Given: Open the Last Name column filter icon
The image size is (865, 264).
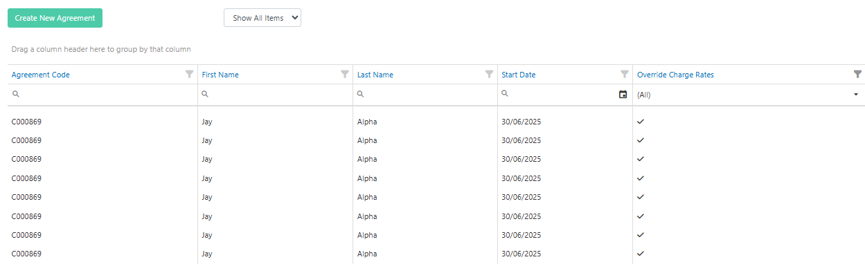Looking at the screenshot, I should [x=490, y=74].
